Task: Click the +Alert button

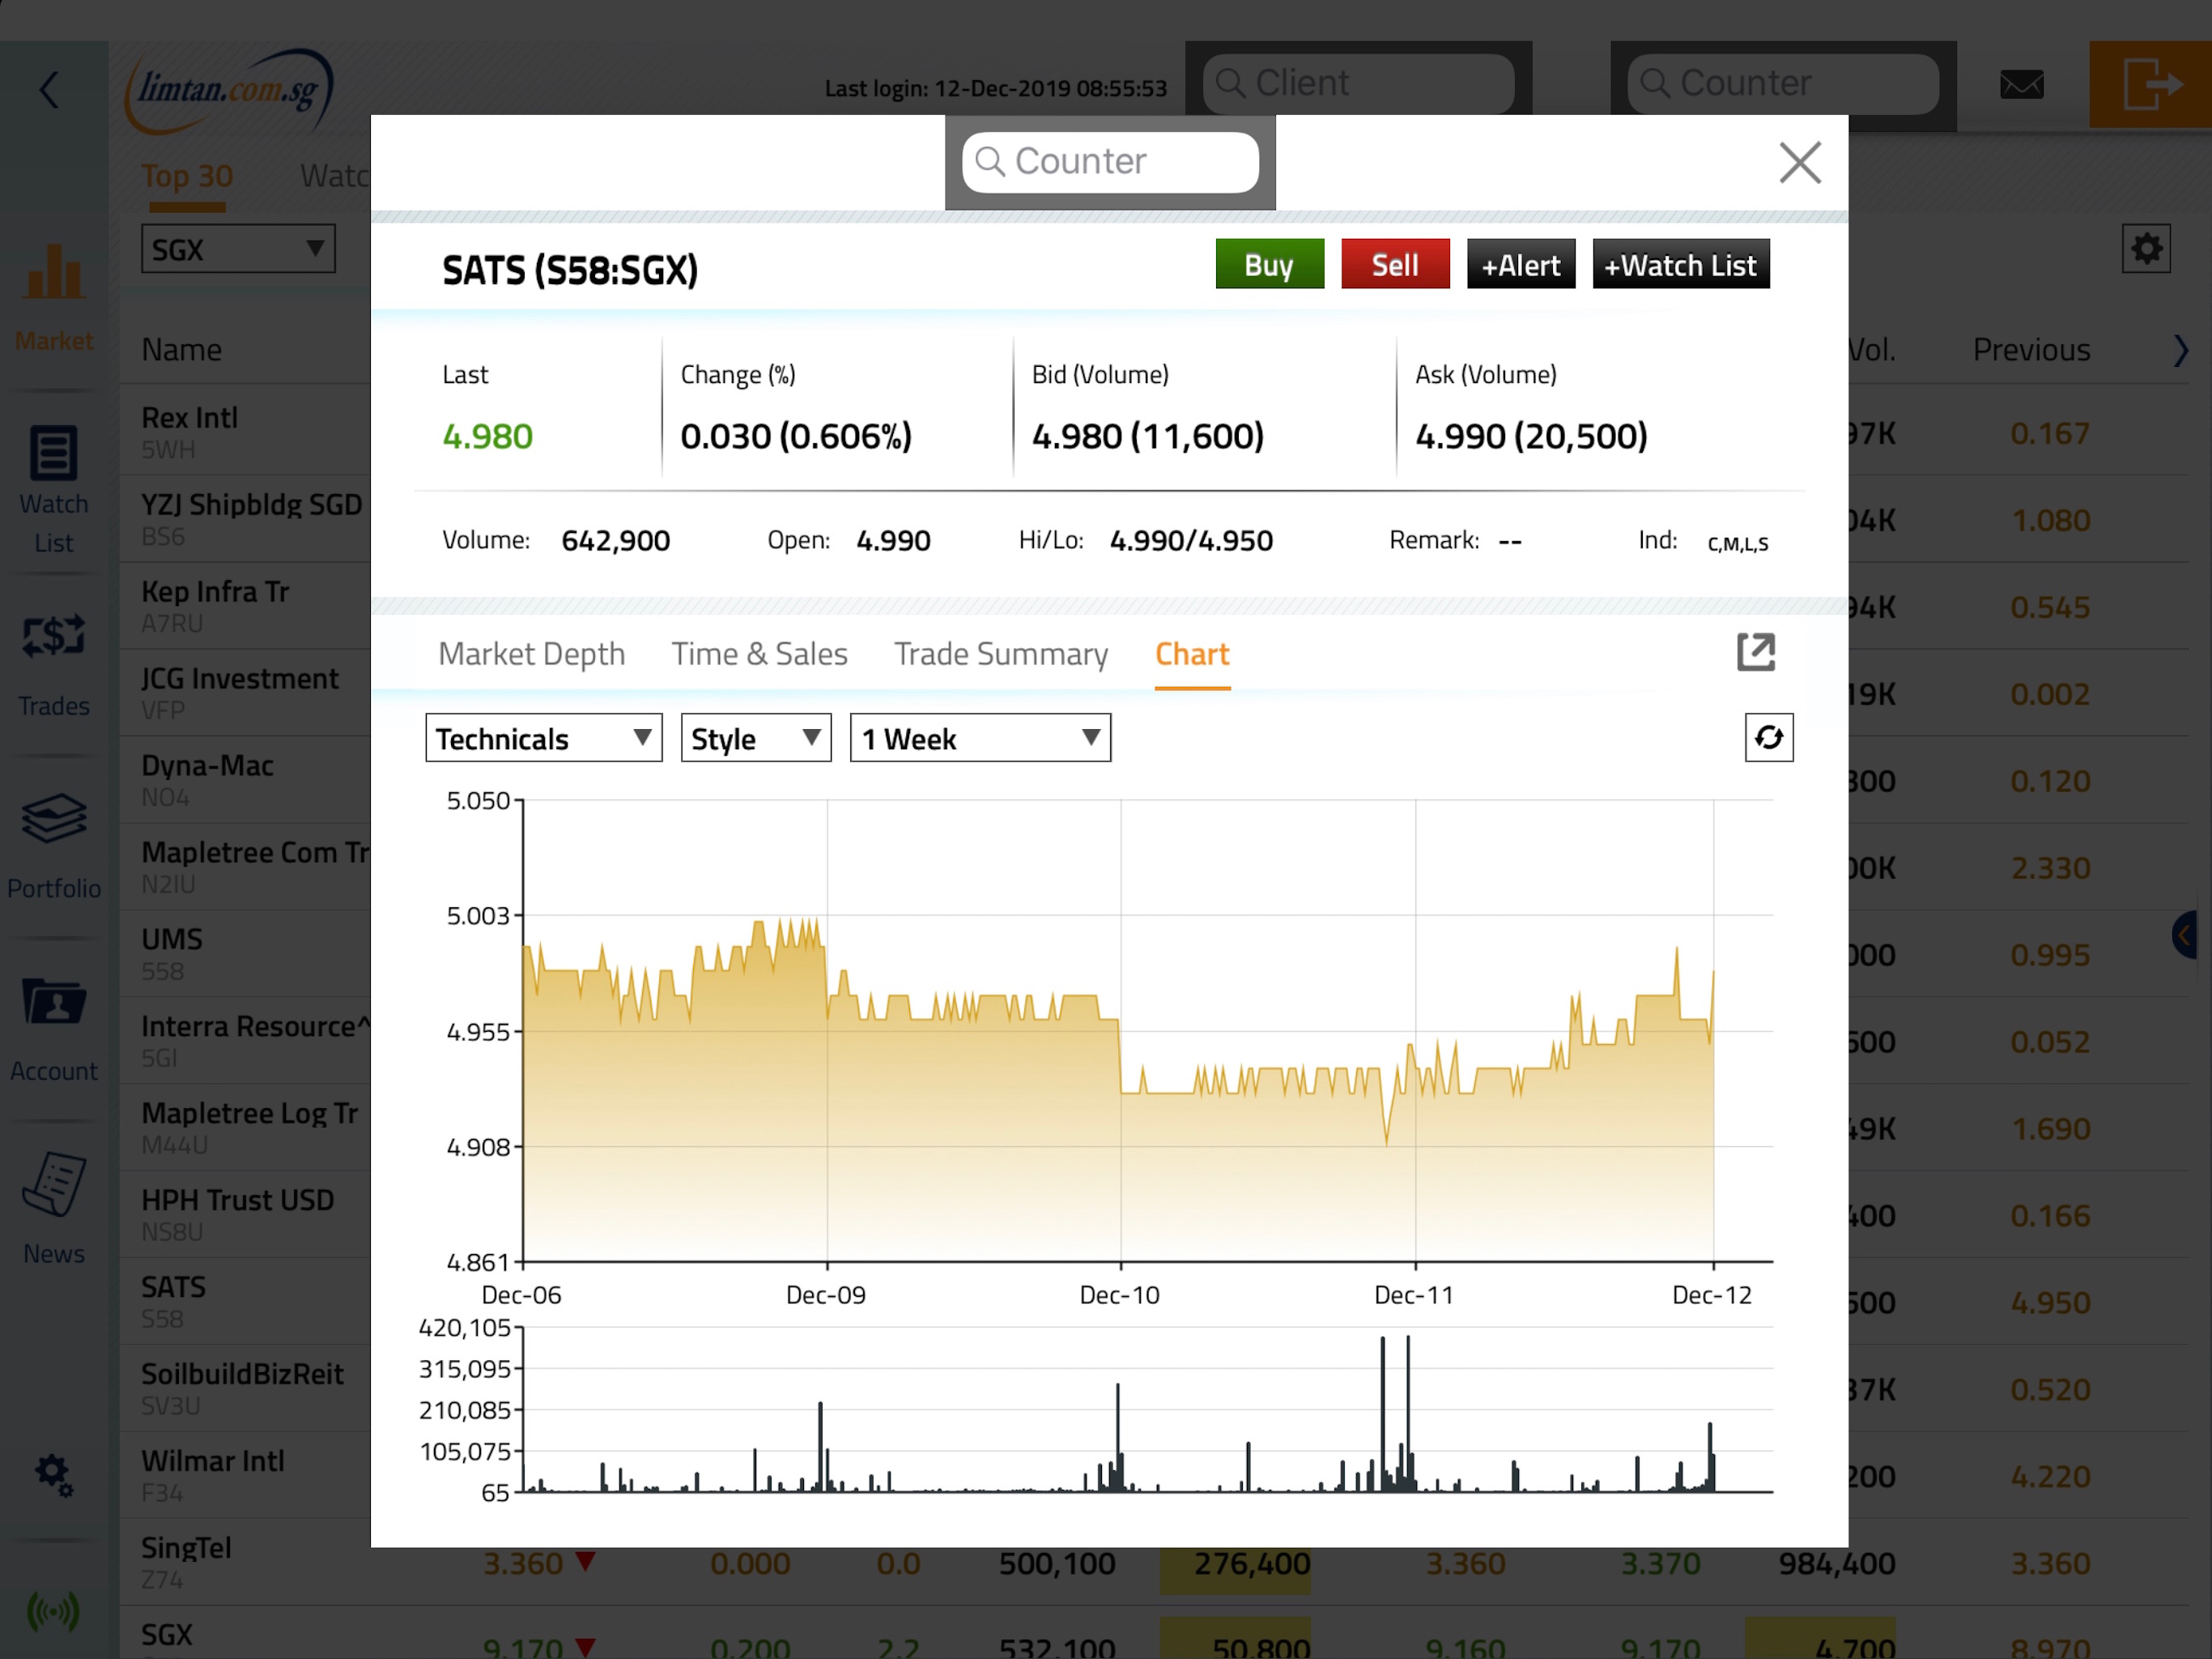Action: click(1521, 264)
